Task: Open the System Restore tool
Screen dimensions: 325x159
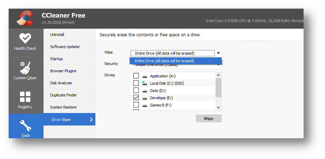Action: (69, 107)
